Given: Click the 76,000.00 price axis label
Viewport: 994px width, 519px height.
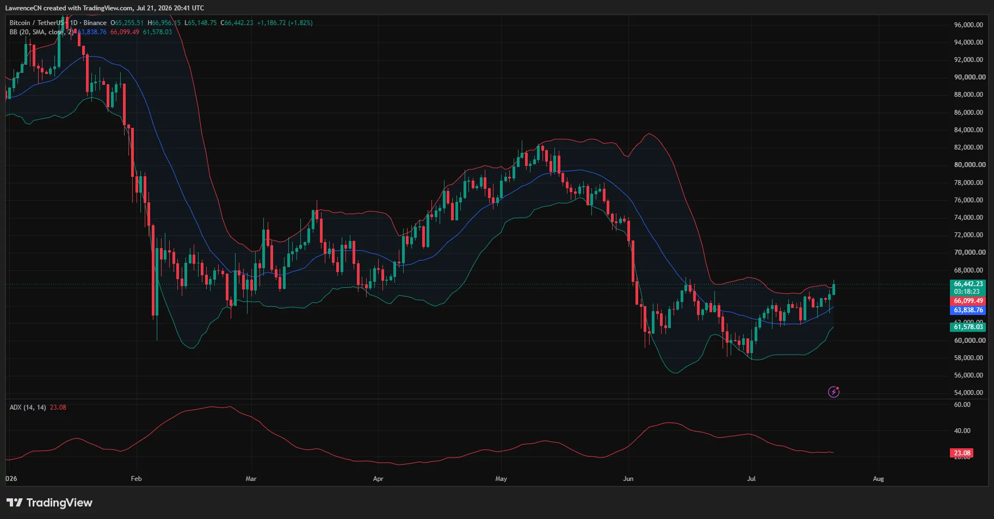Looking at the screenshot, I should [968, 200].
